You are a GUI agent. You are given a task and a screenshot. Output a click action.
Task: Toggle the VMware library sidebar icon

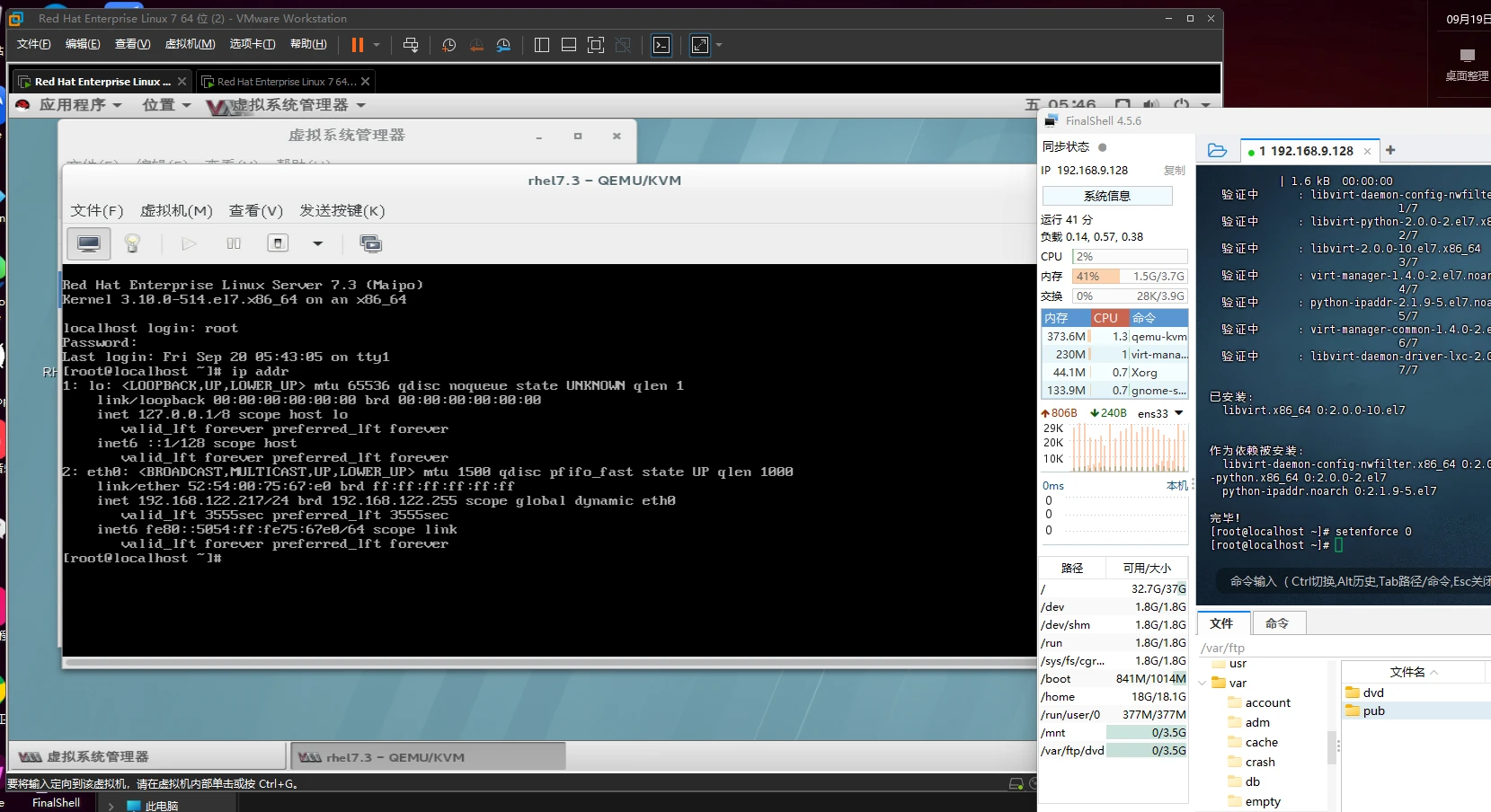[x=541, y=45]
